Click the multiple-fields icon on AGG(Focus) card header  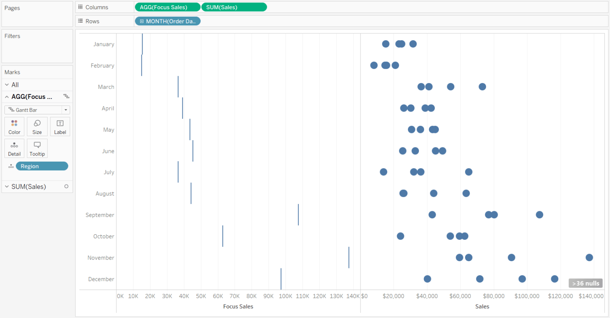coord(67,96)
